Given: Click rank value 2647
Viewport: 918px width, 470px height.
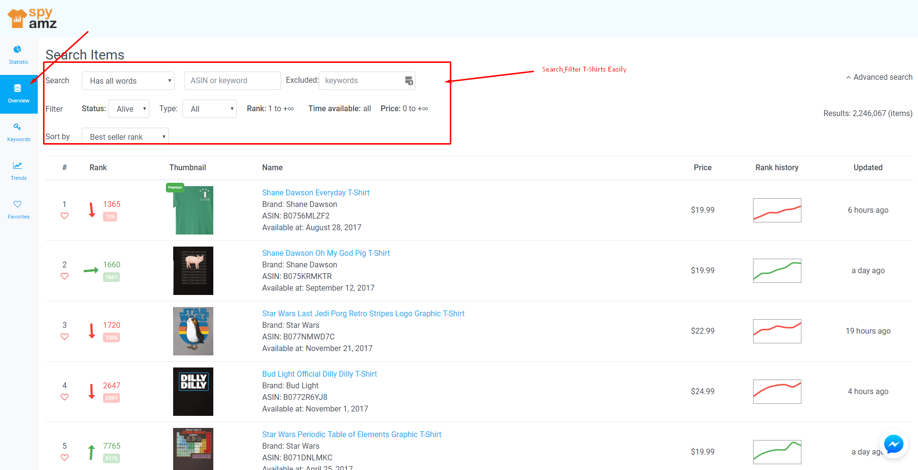Looking at the screenshot, I should [x=111, y=385].
